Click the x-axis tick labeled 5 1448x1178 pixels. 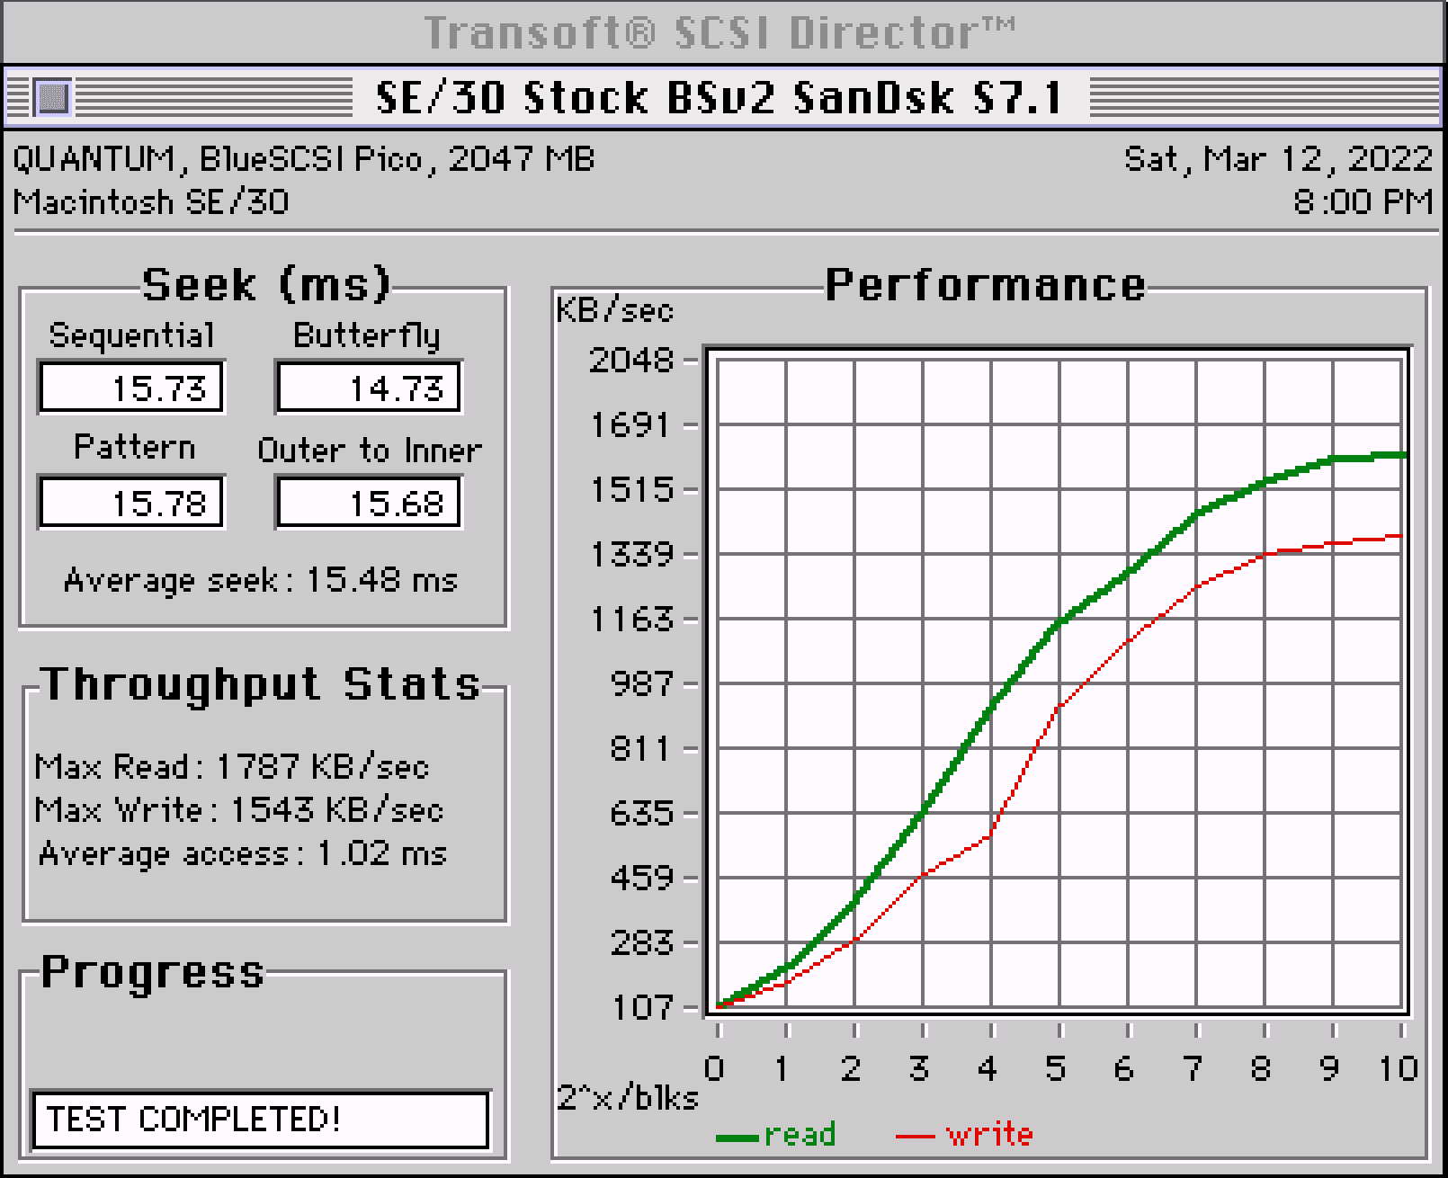(x=1056, y=1068)
